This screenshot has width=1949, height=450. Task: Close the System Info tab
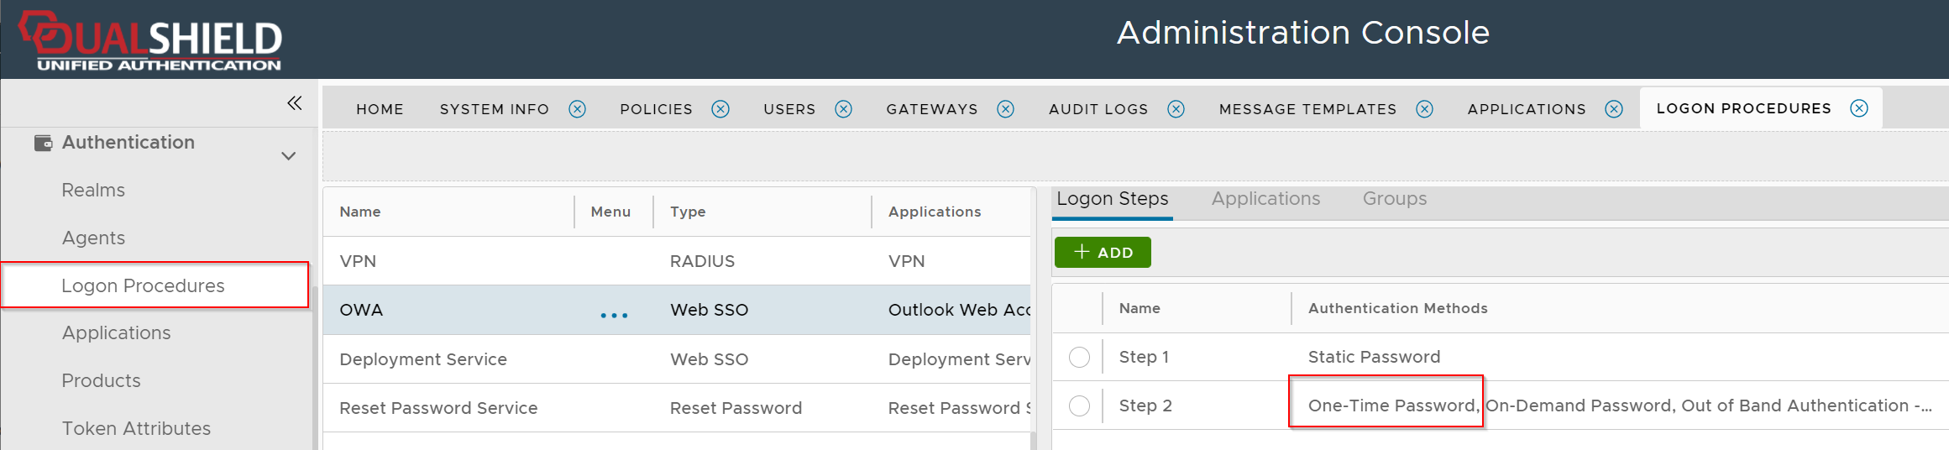coord(577,109)
